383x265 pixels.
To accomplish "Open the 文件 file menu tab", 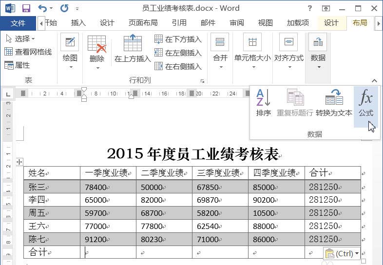I will click(18, 23).
